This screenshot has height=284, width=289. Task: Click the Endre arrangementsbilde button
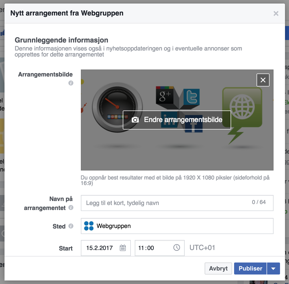[x=177, y=120]
